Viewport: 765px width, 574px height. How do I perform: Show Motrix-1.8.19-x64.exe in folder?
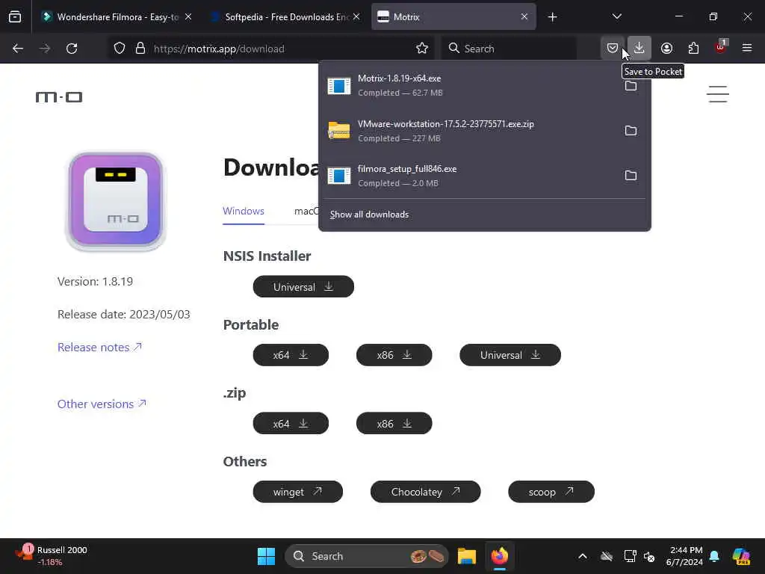(631, 86)
